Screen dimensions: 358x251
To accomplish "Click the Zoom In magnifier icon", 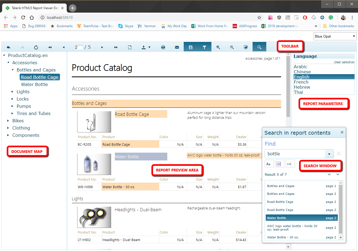I will click(218, 47).
